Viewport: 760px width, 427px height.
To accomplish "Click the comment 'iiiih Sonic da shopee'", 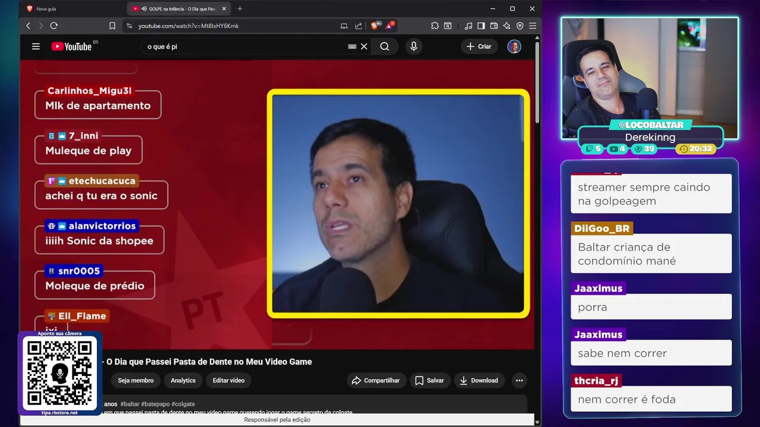I will pos(99,241).
